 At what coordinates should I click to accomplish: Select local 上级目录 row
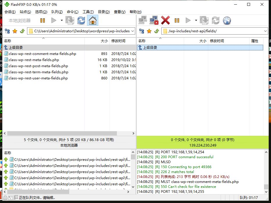[x=69, y=48]
